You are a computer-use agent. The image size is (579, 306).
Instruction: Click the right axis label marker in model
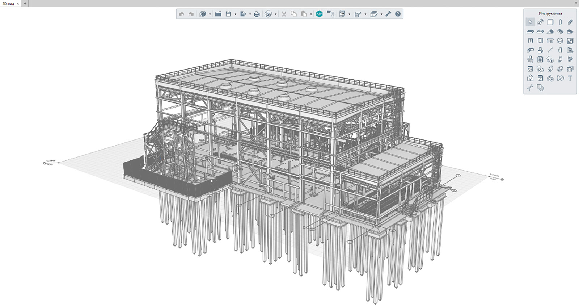[x=502, y=179]
